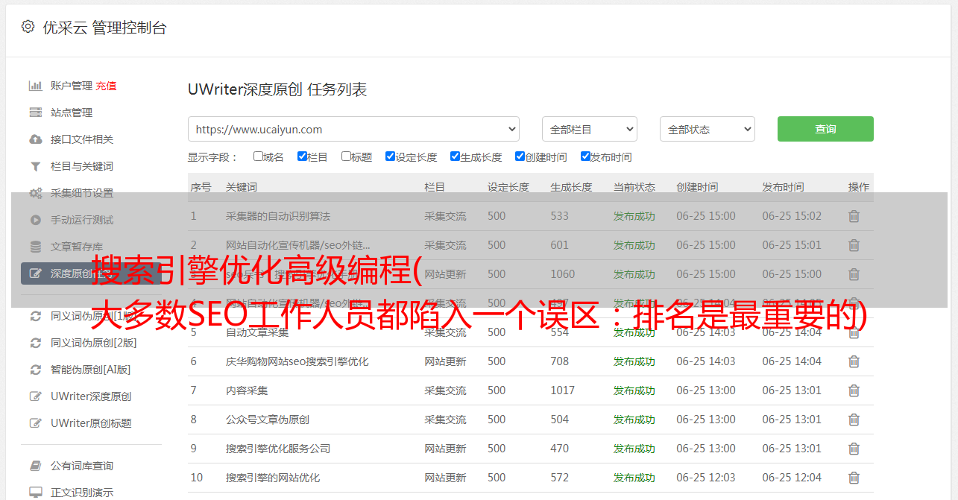Click the 关键词 column header
Screen dimensions: 958x500
(242, 187)
